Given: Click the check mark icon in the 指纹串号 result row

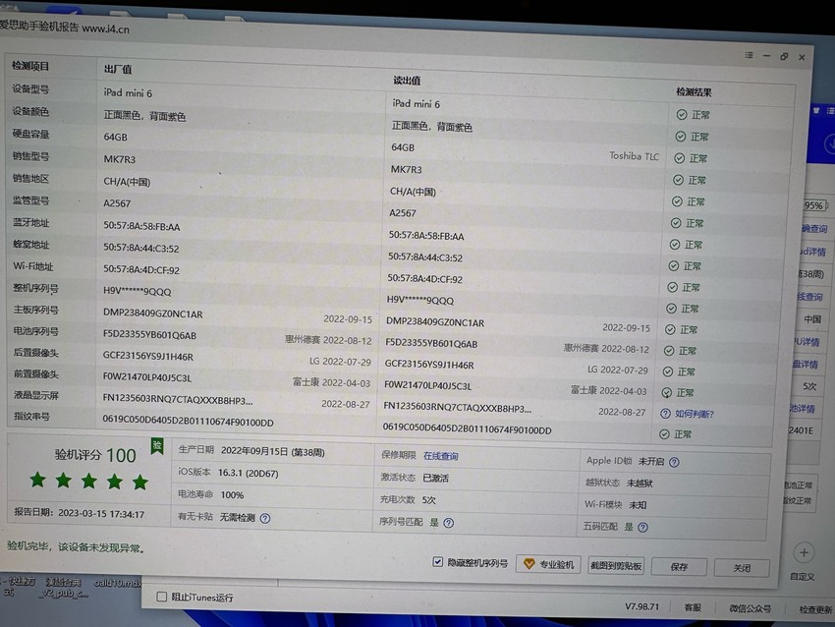Looking at the screenshot, I should [x=664, y=434].
